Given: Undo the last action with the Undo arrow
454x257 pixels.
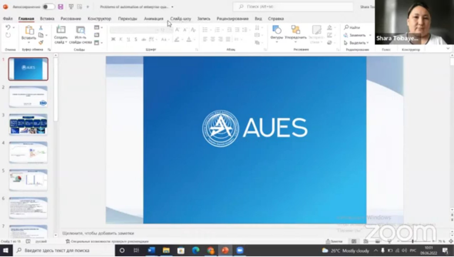Looking at the screenshot, I should (x=8, y=27).
